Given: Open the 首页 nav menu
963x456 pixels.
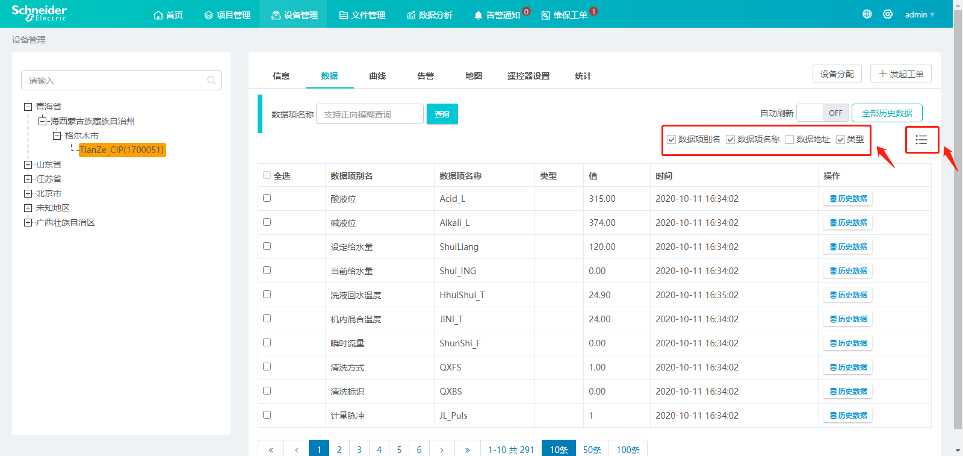Looking at the screenshot, I should [168, 14].
